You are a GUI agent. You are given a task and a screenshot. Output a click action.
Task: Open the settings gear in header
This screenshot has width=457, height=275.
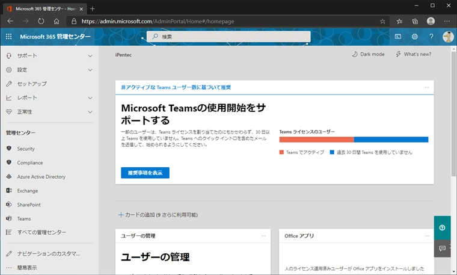click(x=414, y=37)
